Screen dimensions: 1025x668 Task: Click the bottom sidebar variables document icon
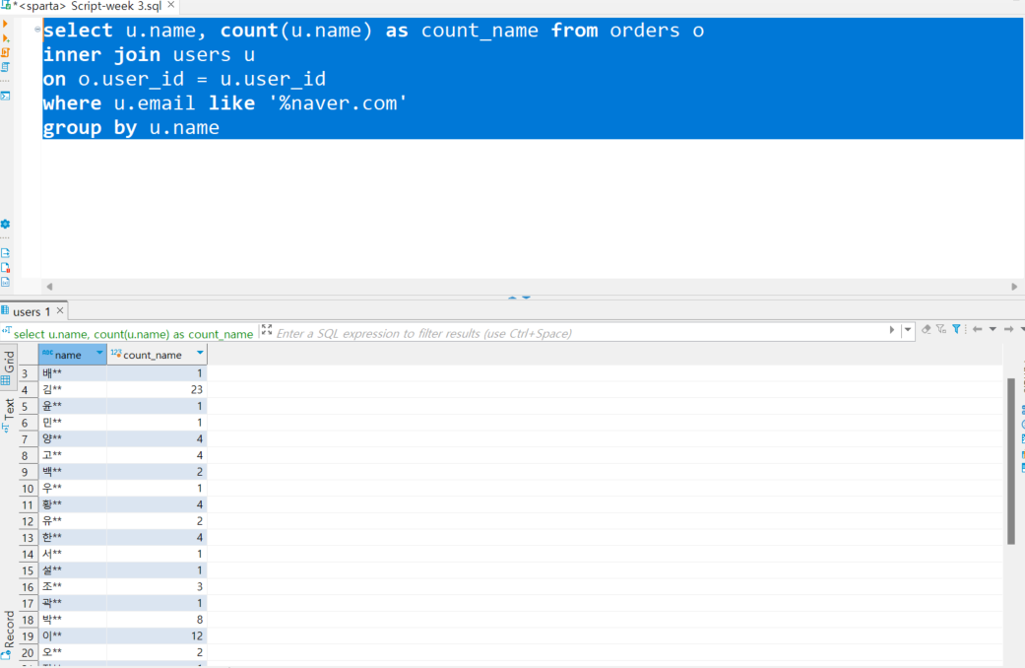point(5,282)
